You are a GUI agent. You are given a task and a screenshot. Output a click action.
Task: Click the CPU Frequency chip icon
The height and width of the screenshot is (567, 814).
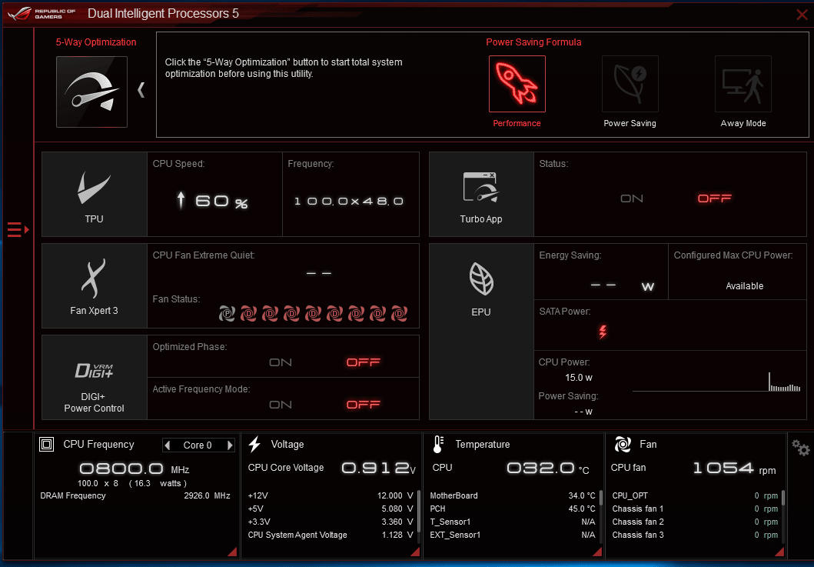pyautogui.click(x=47, y=445)
